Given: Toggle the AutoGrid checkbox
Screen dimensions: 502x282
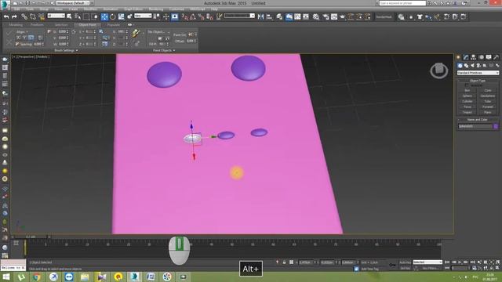Looking at the screenshot, I should tap(466, 85).
